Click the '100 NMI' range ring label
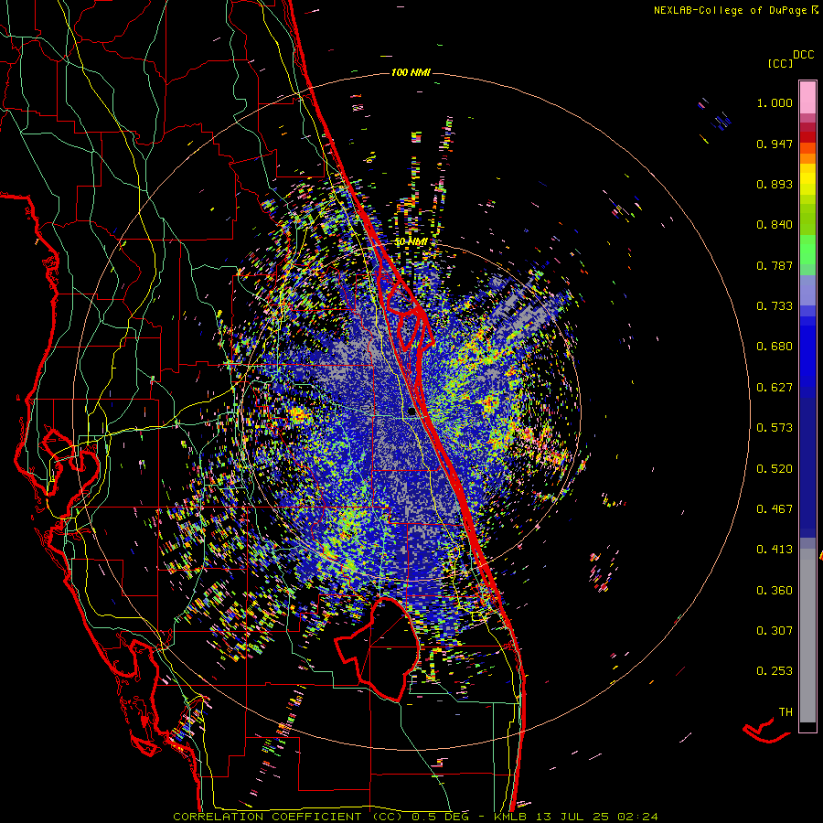The width and height of the screenshot is (823, 823). coord(411,72)
